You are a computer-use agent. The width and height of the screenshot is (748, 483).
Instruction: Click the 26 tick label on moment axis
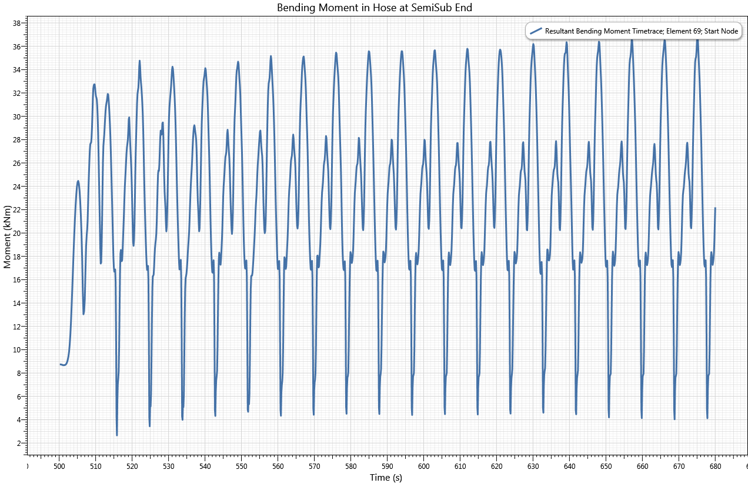(18, 163)
